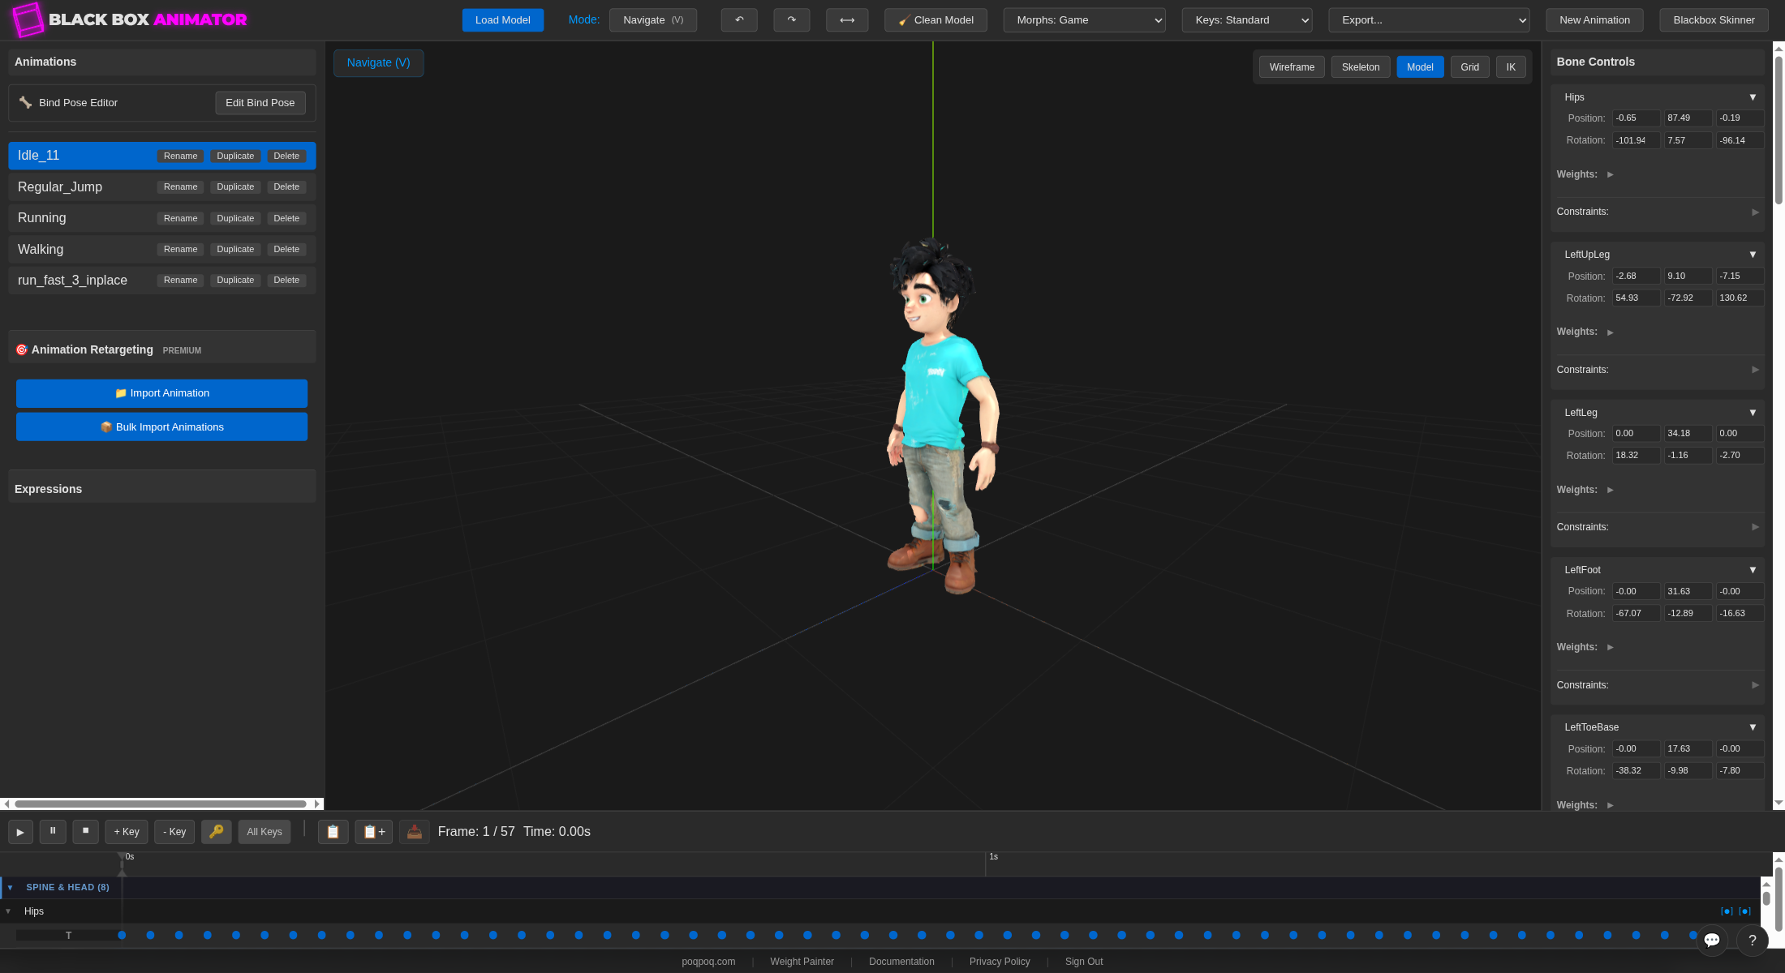This screenshot has width=1785, height=973.
Task: Click Bulk Import Animations button
Action: pyautogui.click(x=161, y=427)
